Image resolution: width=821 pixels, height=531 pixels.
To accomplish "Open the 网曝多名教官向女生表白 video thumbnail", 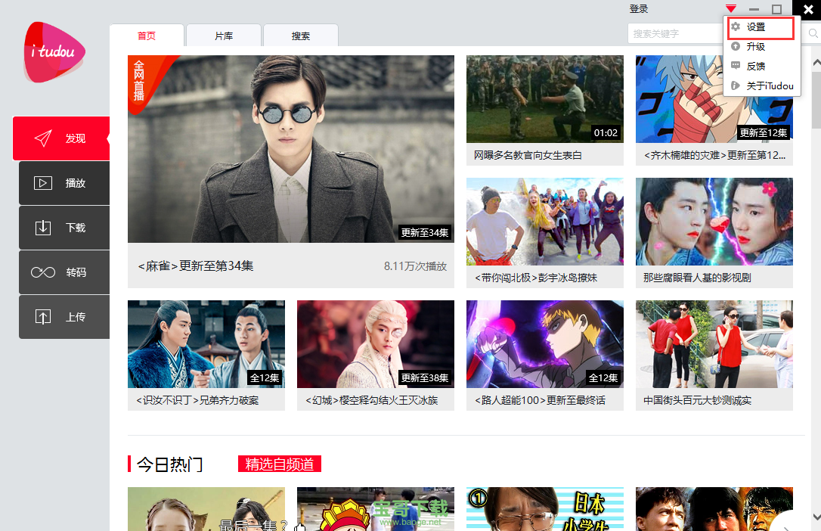I will coord(544,99).
